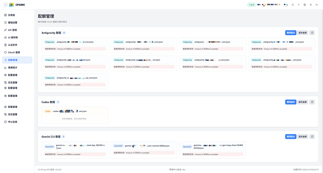Image resolution: width=323 pixels, height=173 pixels.
Task: Click CLI Proxy API 版本: v6.6.93 footer text
Action: 50,170
